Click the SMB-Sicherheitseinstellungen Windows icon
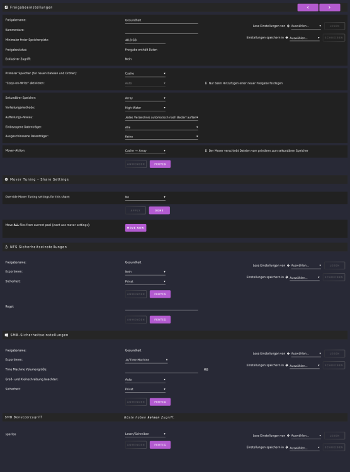 tap(7, 335)
